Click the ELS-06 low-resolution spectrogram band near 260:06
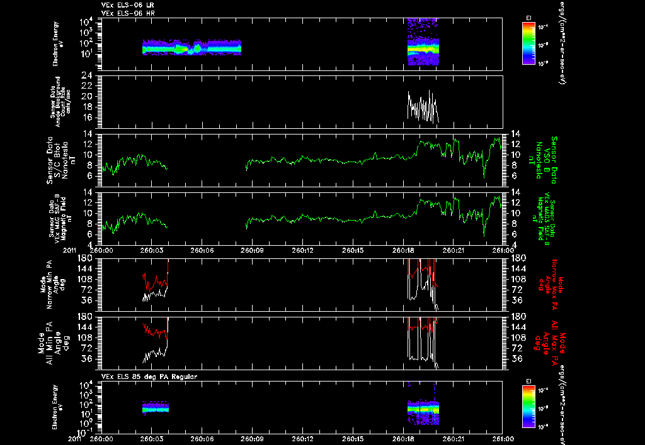This screenshot has width=645, height=445. (x=191, y=48)
